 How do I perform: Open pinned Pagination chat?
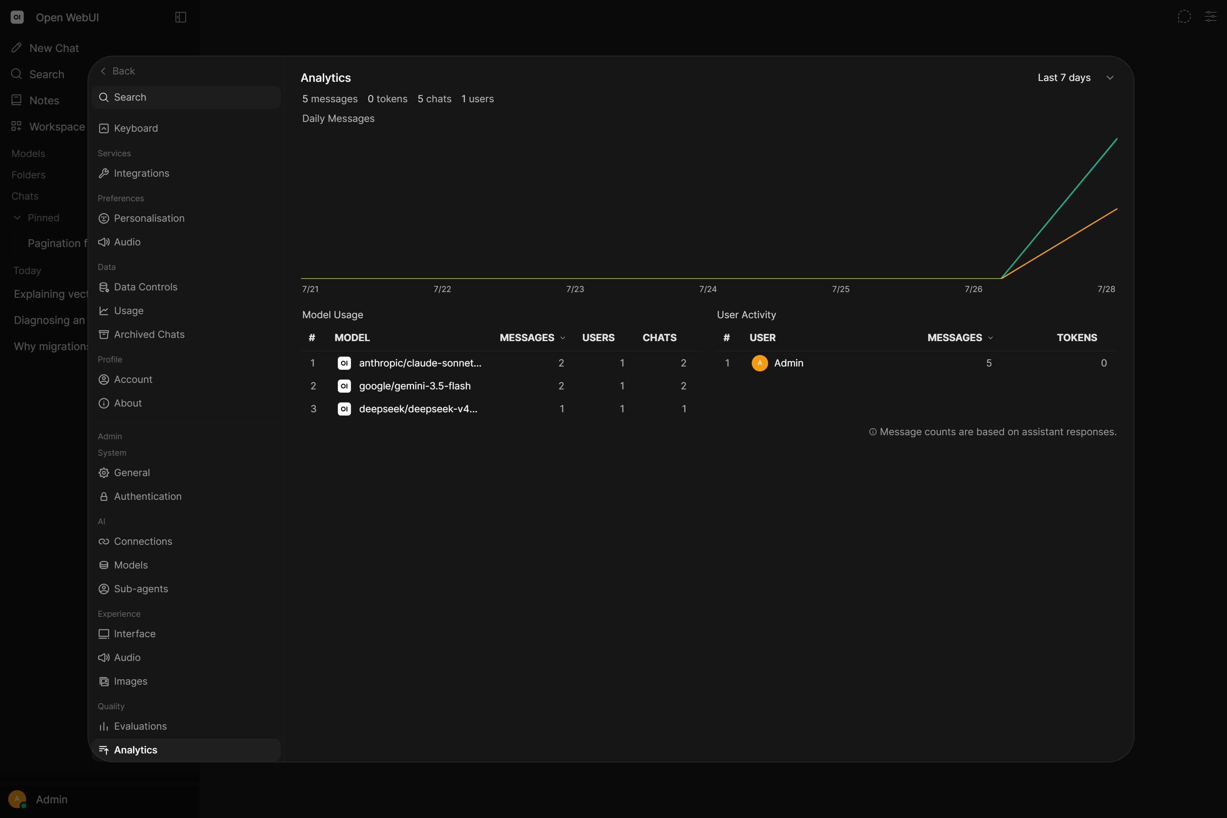pos(57,243)
